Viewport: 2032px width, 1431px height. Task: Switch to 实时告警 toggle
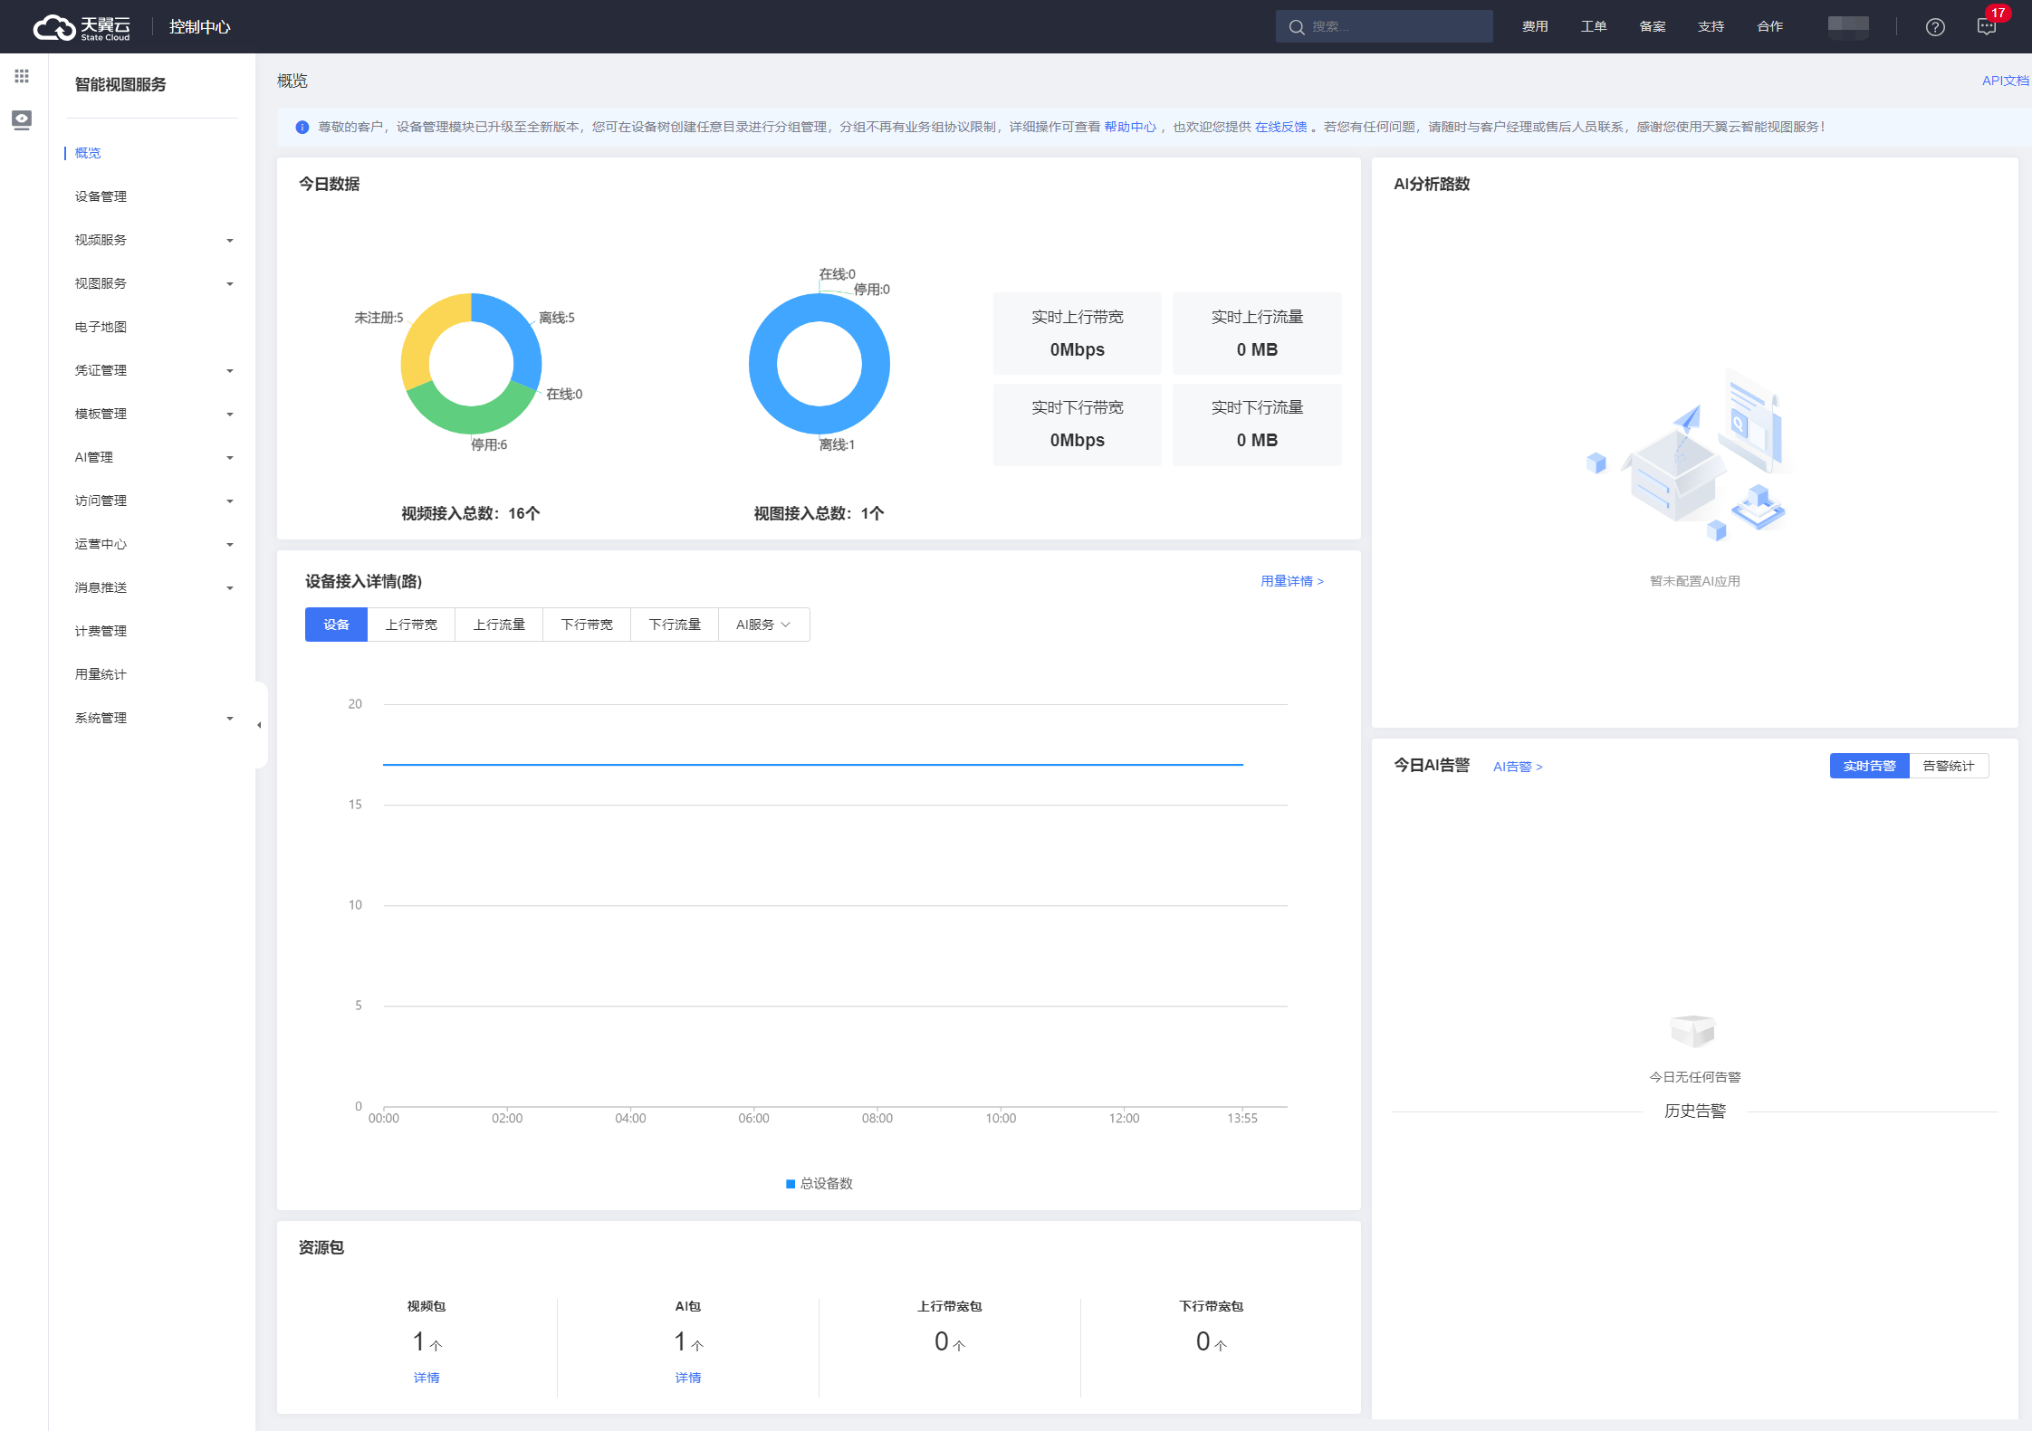(1869, 766)
